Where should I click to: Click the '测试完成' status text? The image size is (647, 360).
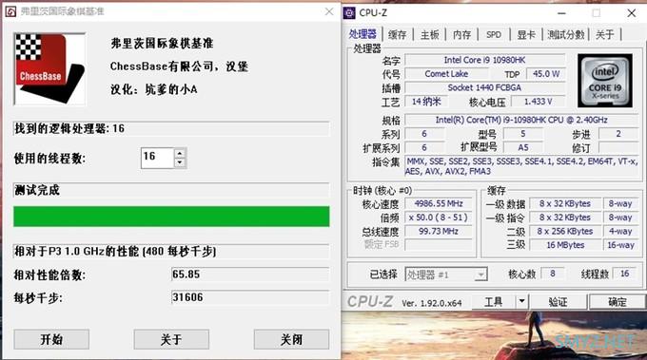(x=37, y=190)
